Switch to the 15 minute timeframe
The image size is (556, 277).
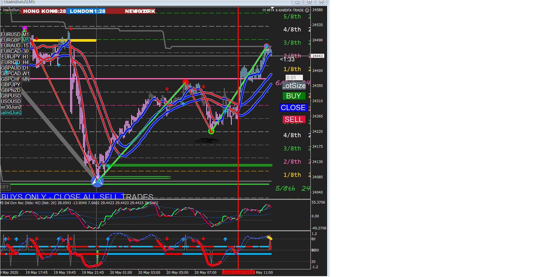[x=26, y=46]
